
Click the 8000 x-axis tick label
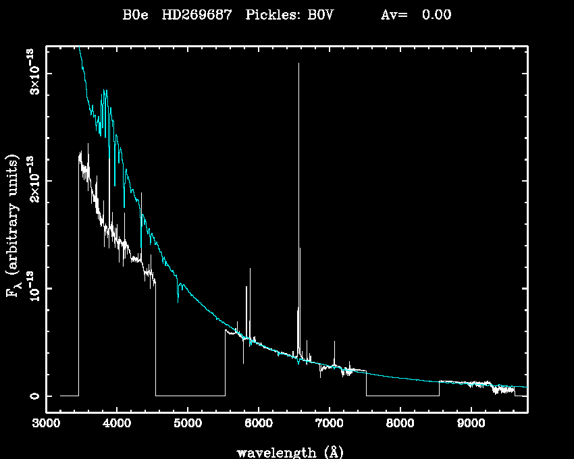[400, 425]
